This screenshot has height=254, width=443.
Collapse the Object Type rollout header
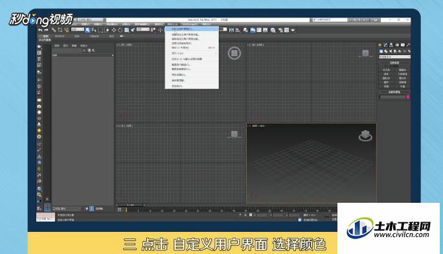click(x=394, y=62)
